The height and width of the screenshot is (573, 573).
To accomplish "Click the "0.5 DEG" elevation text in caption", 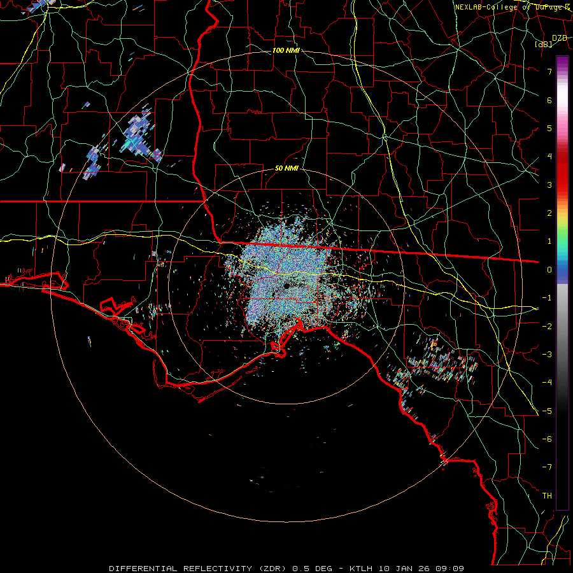I will (312, 569).
